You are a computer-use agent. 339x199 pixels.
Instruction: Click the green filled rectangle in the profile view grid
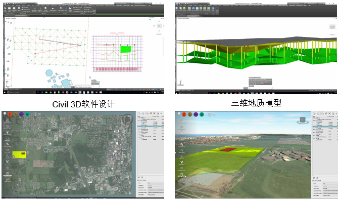(x=126, y=49)
